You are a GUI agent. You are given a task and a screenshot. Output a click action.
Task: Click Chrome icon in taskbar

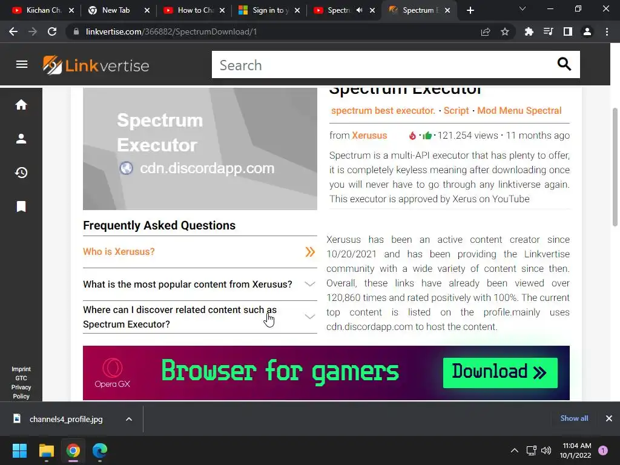pyautogui.click(x=73, y=450)
